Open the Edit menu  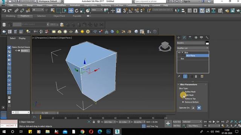(x=11, y=5)
